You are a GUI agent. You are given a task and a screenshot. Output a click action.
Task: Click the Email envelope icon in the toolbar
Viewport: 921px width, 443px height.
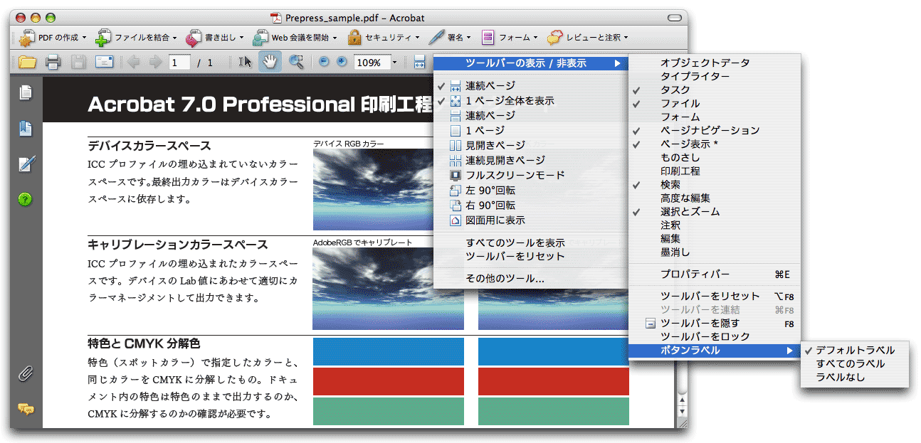click(105, 62)
